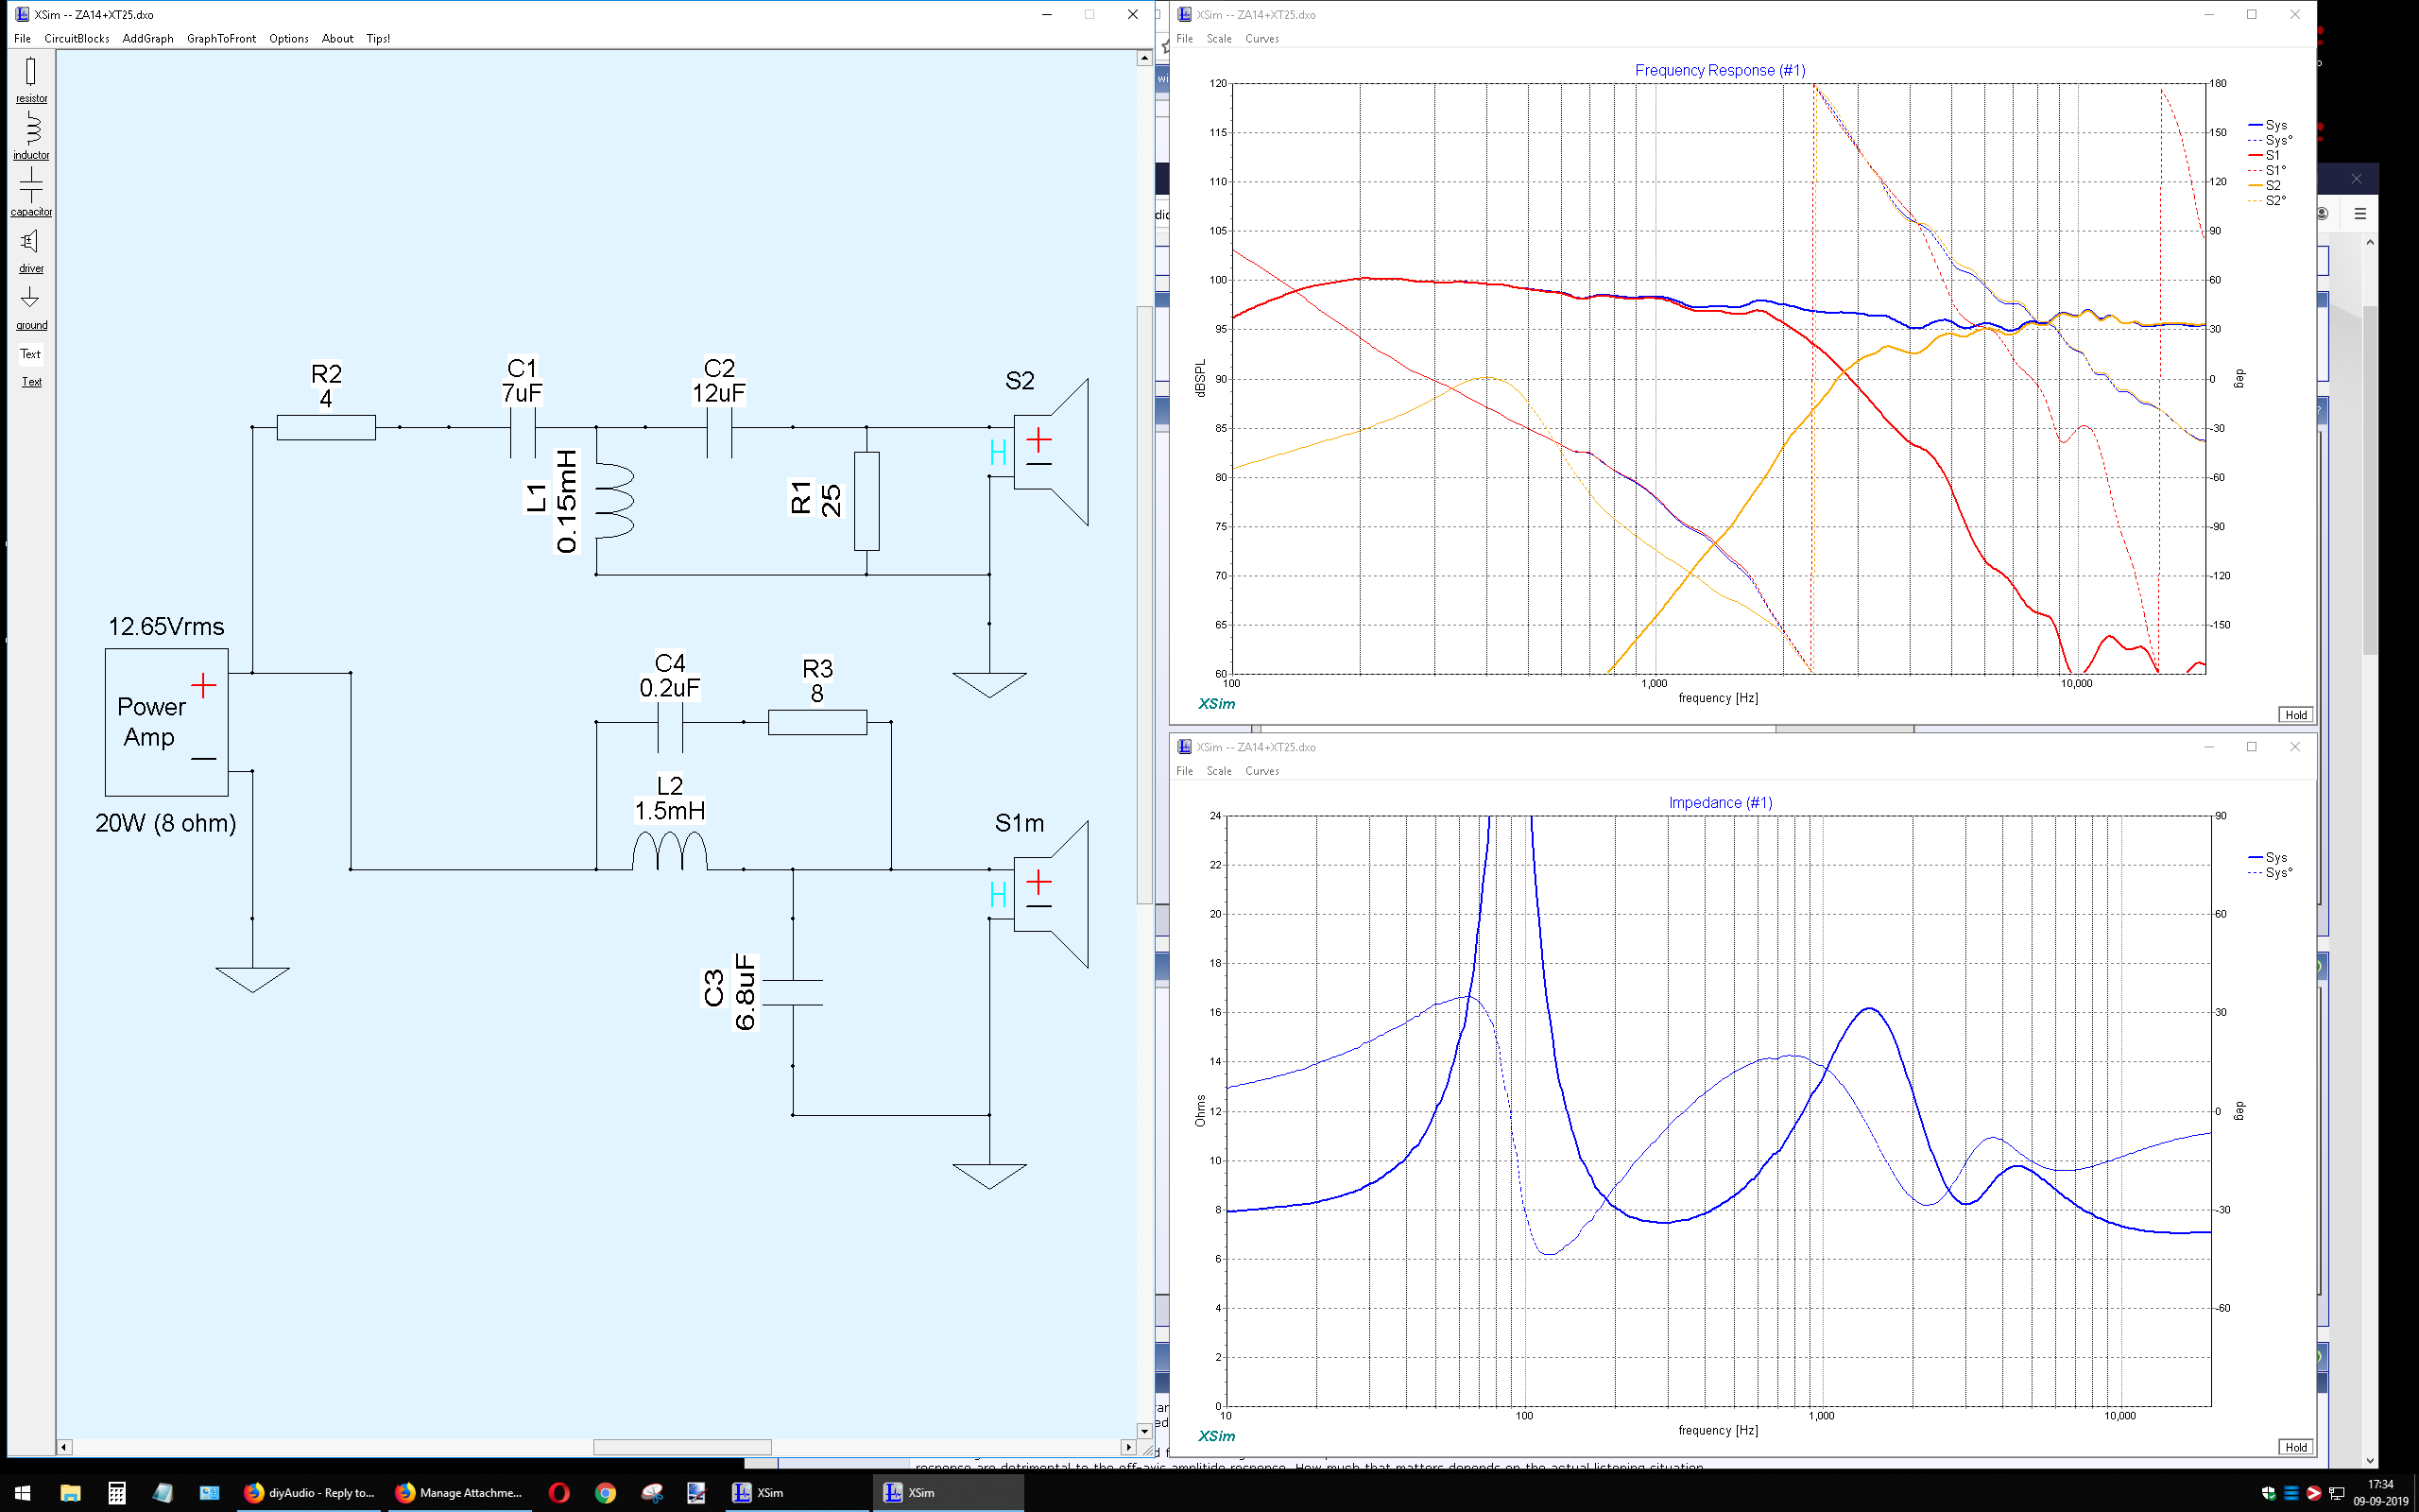Click ground symbol below Power Amp
This screenshot has width=2419, height=1512.
coord(252,979)
